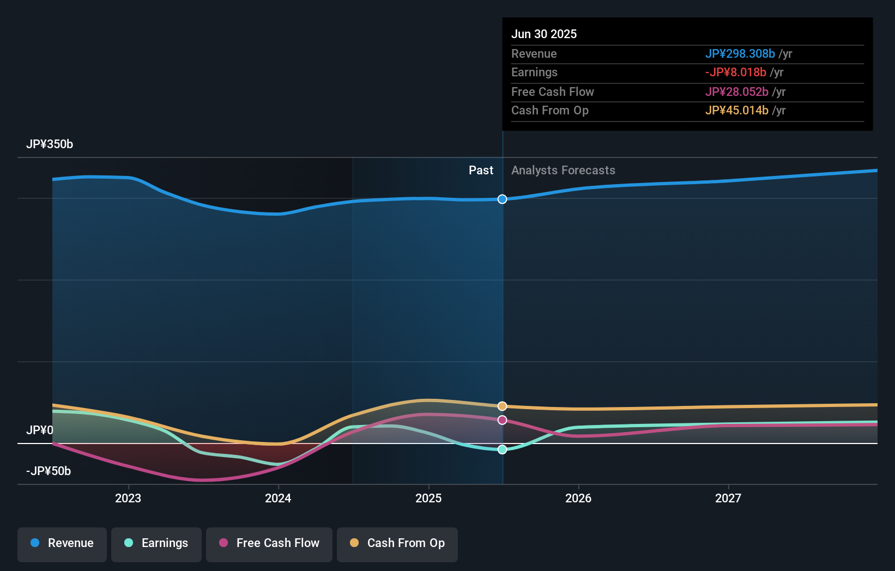Click the Revenue legend dot icon
The height and width of the screenshot is (571, 895).
(35, 543)
